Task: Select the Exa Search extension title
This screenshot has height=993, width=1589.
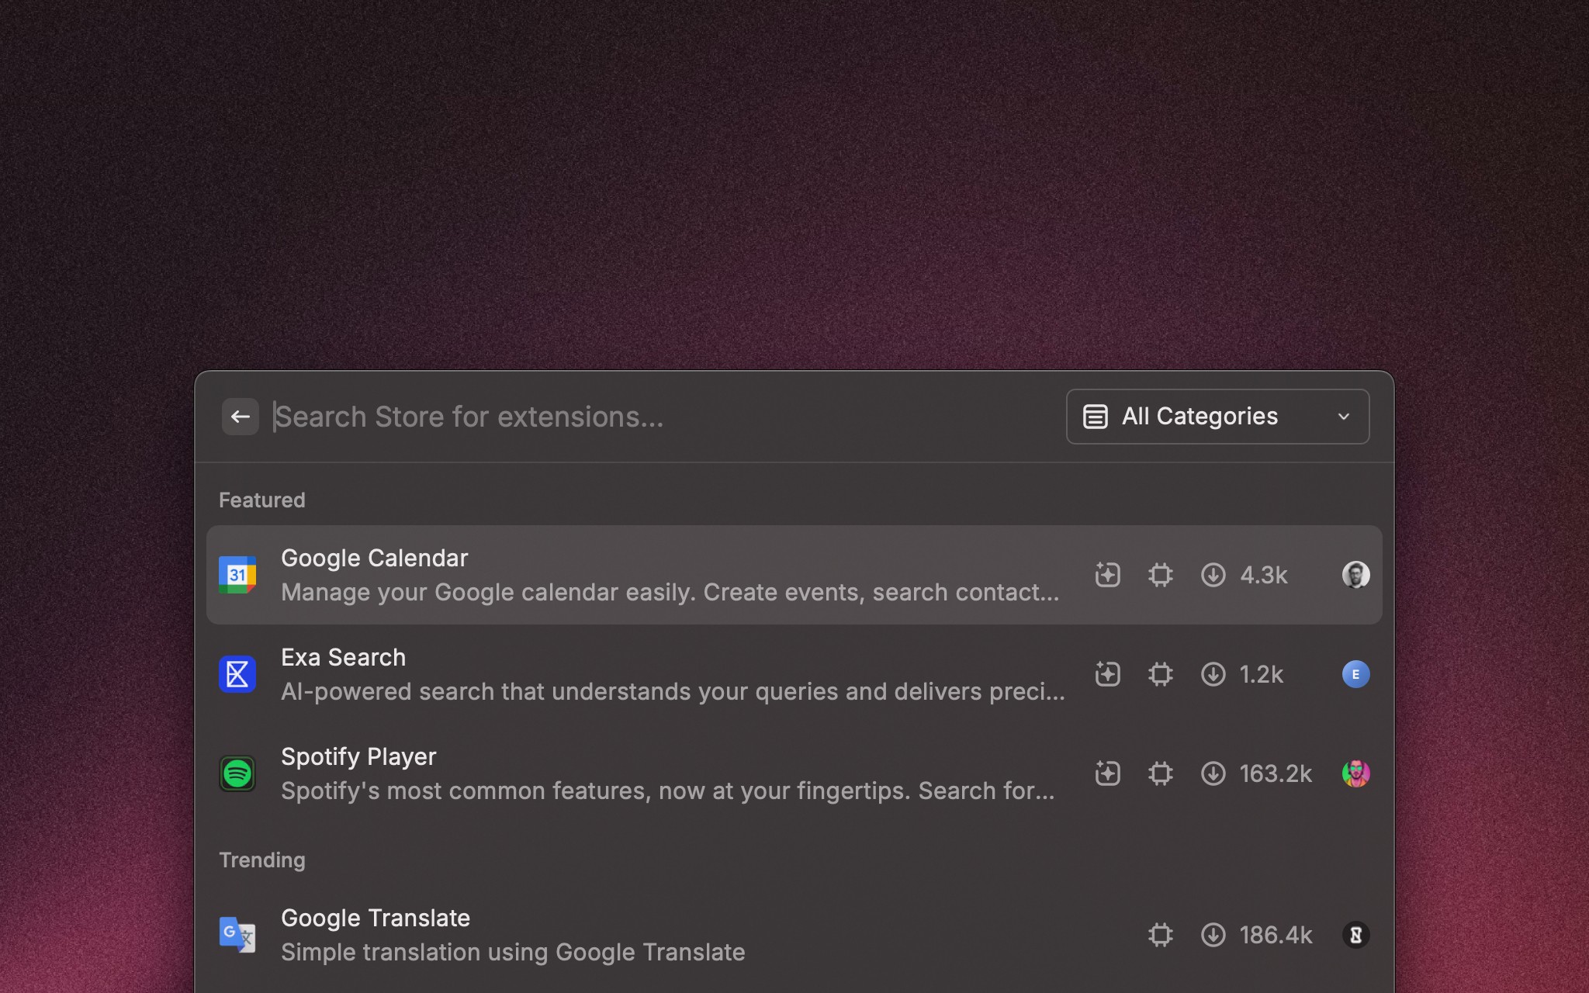Action: [343, 657]
